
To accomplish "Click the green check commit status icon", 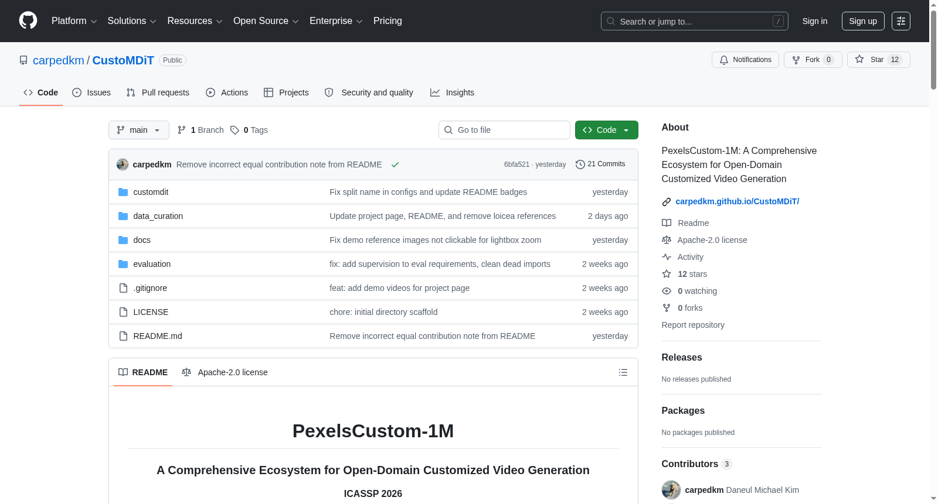I will pyautogui.click(x=395, y=164).
